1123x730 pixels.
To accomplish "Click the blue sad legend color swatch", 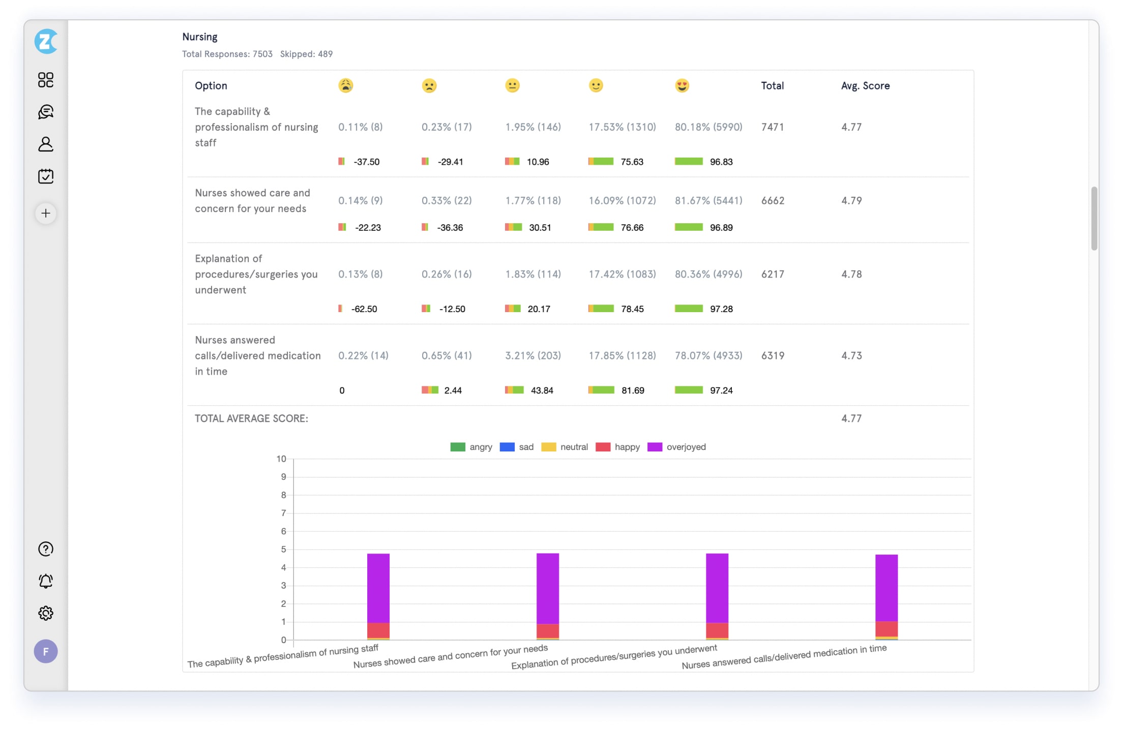I will [x=507, y=447].
